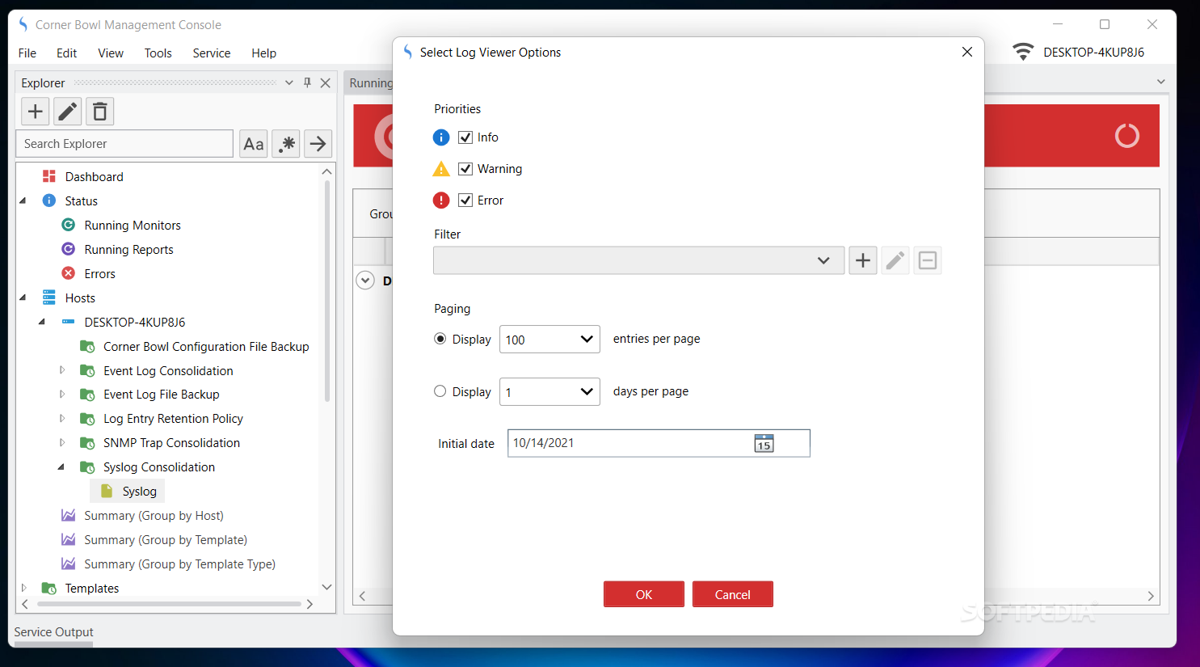The height and width of the screenshot is (667, 1200).
Task: Toggle match case (Aa) search option
Action: (x=254, y=144)
